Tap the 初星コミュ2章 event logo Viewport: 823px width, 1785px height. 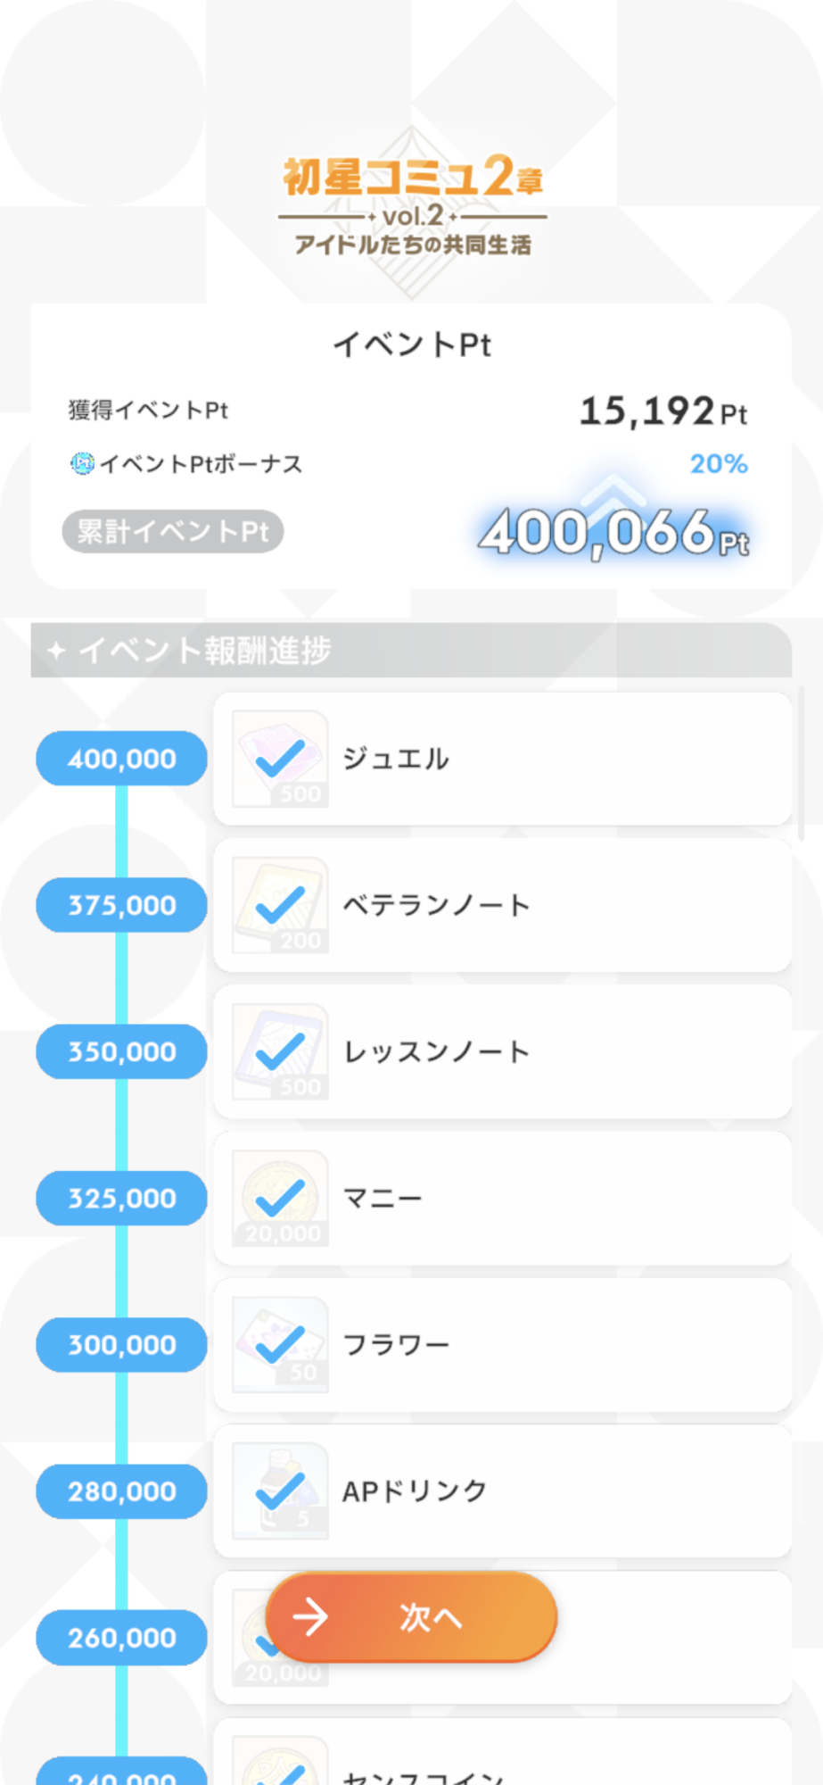[x=413, y=205]
